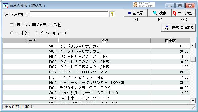The width and height of the screenshot is (198, 112).
Task: Click stock value 20.00
Action: pos(184,51)
